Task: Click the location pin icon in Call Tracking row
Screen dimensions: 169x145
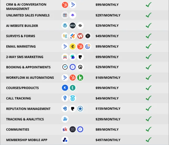Action: pyautogui.click(x=65, y=98)
